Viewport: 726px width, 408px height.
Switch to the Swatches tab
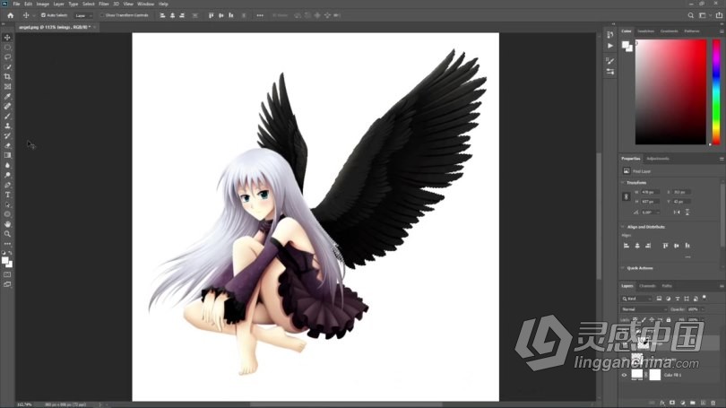click(x=645, y=31)
